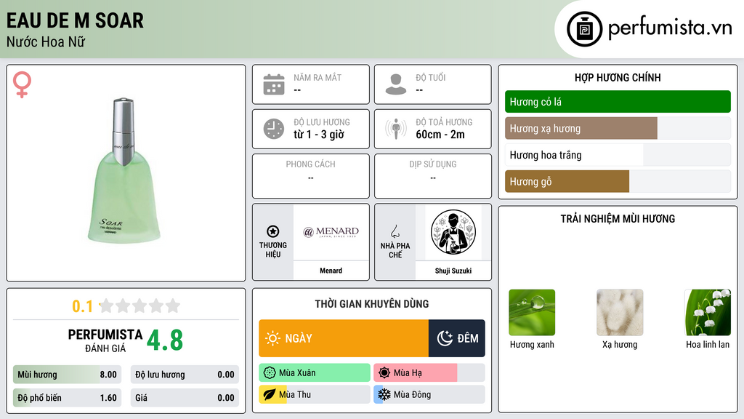Image resolution: width=744 pixels, height=419 pixels.
Task: Click the Nước Hoa Nữ subtitle
Action: tap(46, 42)
